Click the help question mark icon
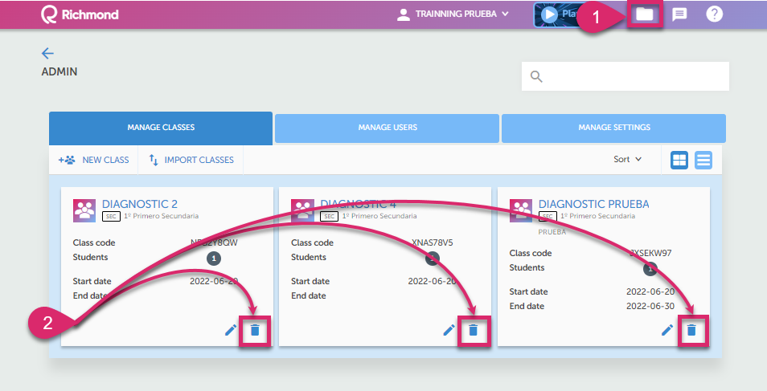 click(x=714, y=14)
